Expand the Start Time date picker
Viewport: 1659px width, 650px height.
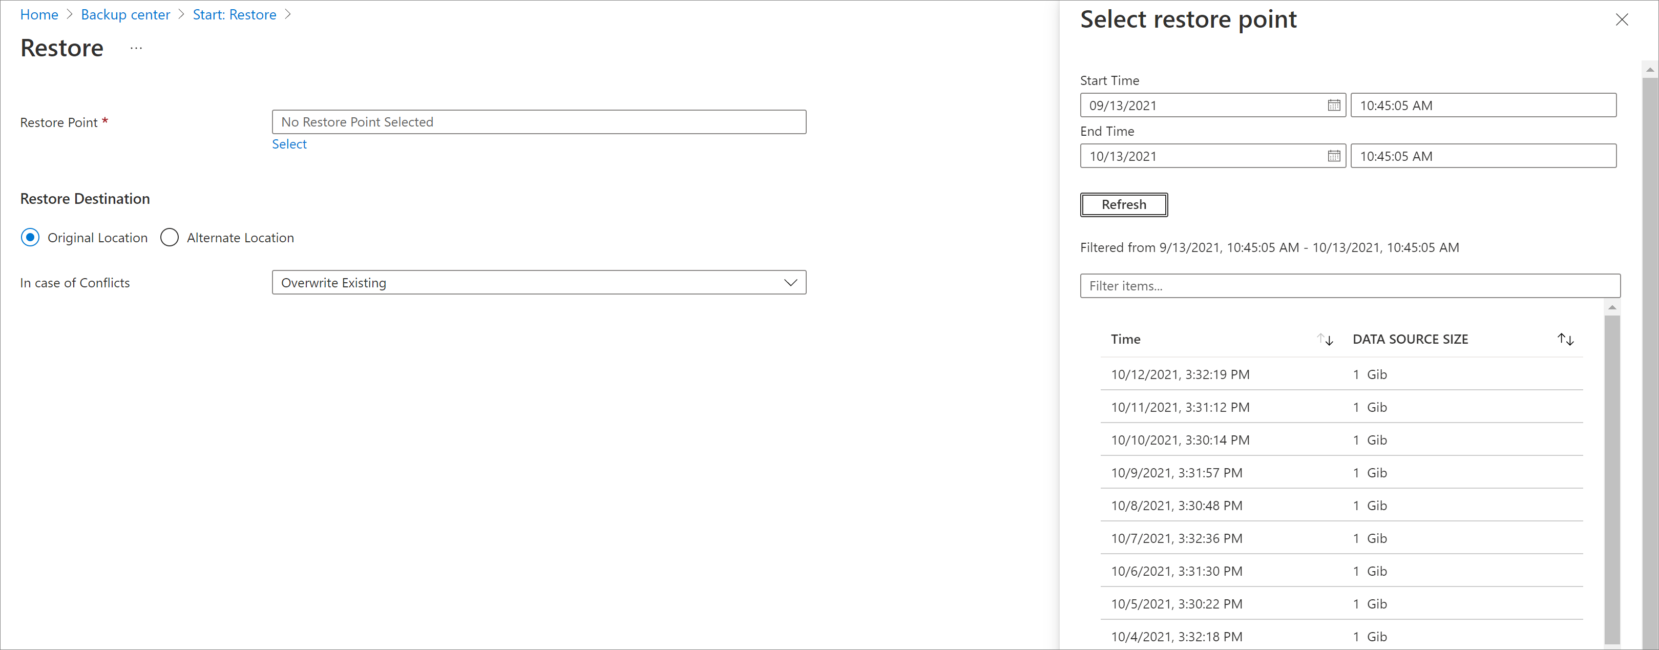[x=1330, y=105]
